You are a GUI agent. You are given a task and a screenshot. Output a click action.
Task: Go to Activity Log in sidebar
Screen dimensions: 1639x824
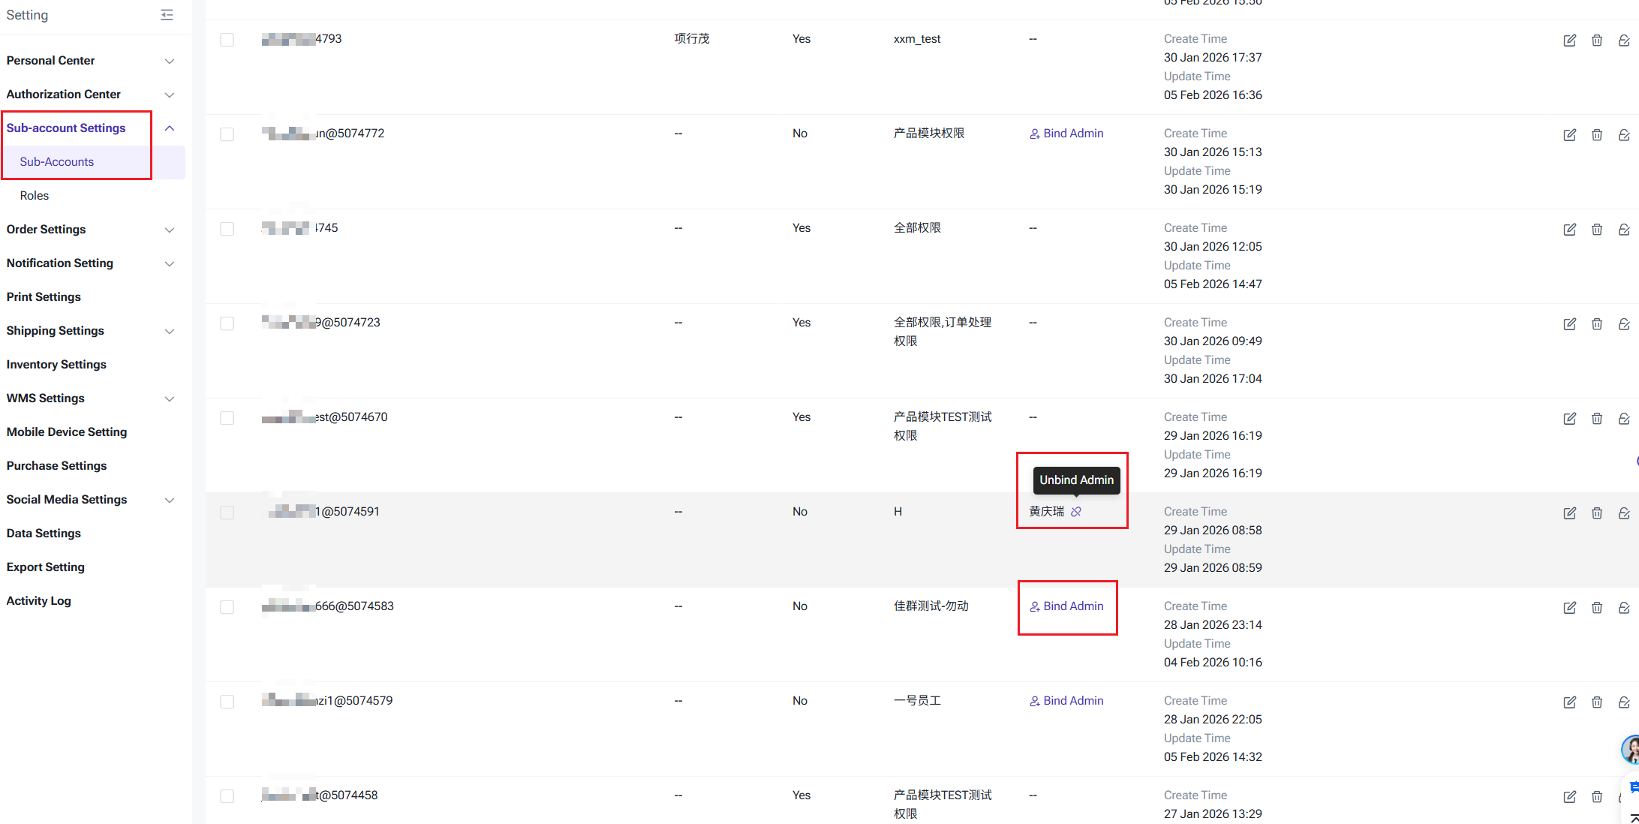pos(39,600)
